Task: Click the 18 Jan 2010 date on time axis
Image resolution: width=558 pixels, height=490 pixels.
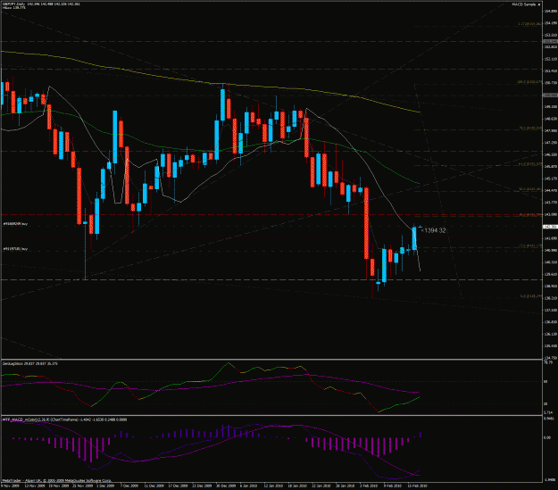Action: click(297, 486)
